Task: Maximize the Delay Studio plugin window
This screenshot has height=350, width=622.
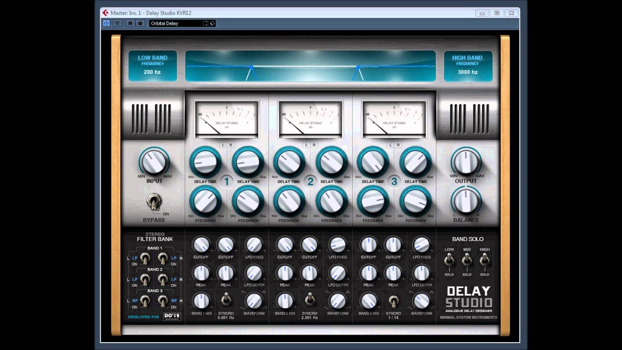Action: pos(497,13)
